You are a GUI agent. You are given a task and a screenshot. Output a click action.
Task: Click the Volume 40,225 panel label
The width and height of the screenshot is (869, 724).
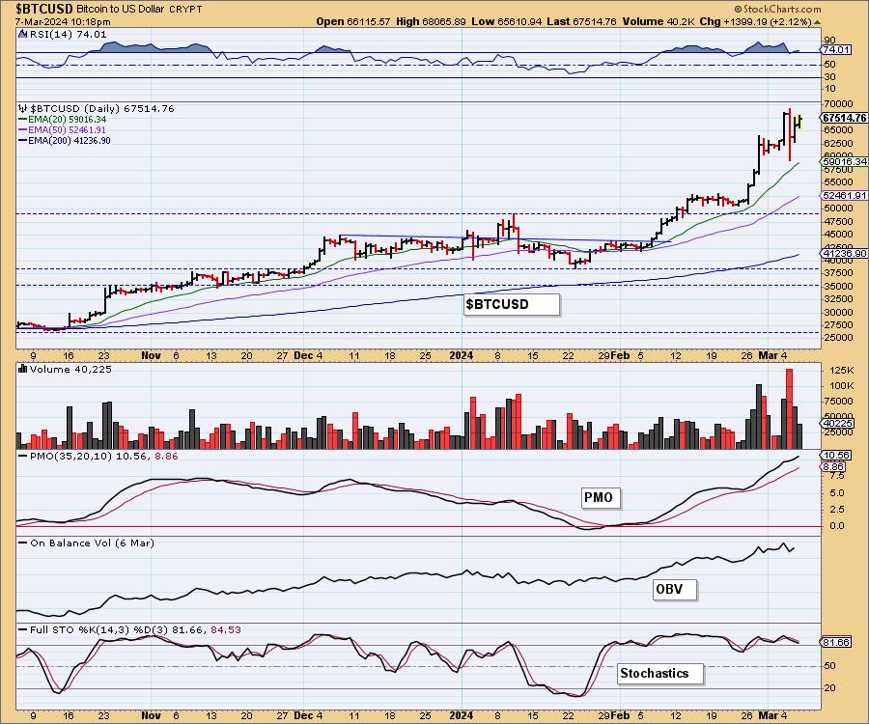click(x=70, y=370)
